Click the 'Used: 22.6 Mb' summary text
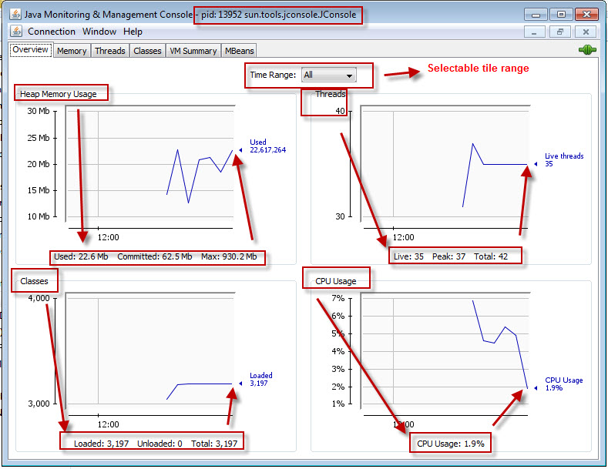 (81, 256)
